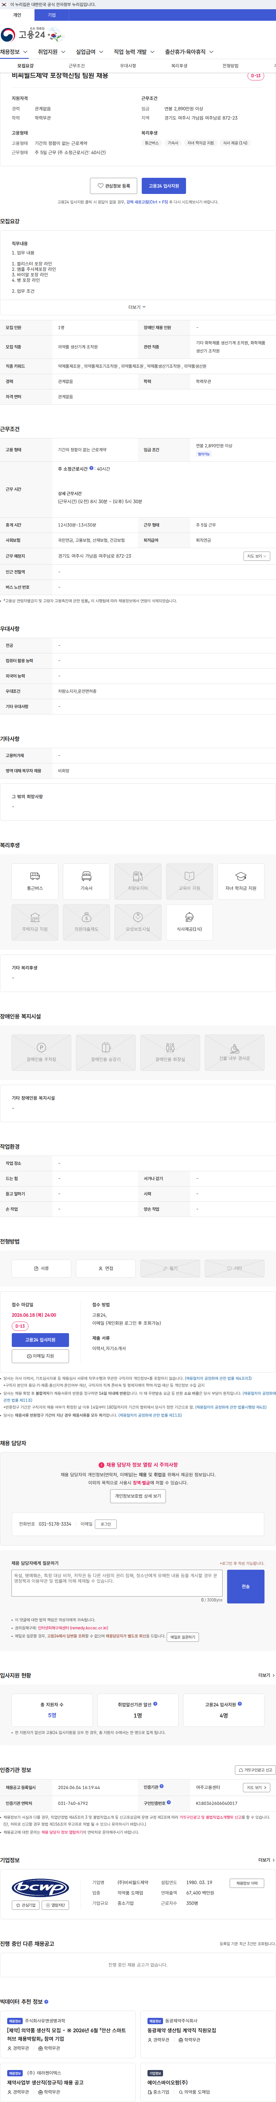
Task: Select the 통근버스 benefit icon
Action: point(35,881)
